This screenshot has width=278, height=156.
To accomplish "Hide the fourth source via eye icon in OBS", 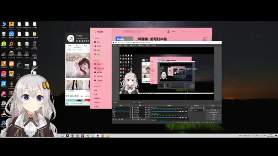I will [x=146, y=112].
